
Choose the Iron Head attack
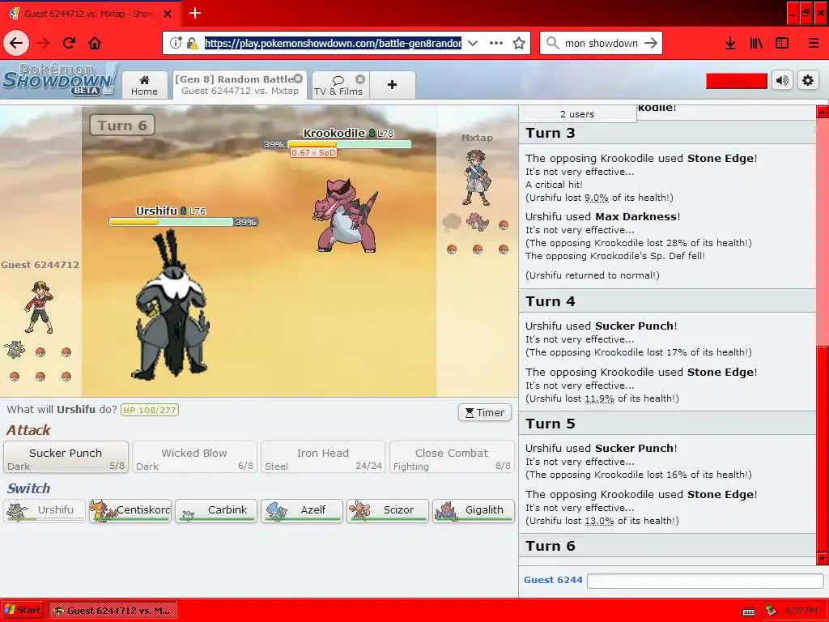(x=323, y=457)
